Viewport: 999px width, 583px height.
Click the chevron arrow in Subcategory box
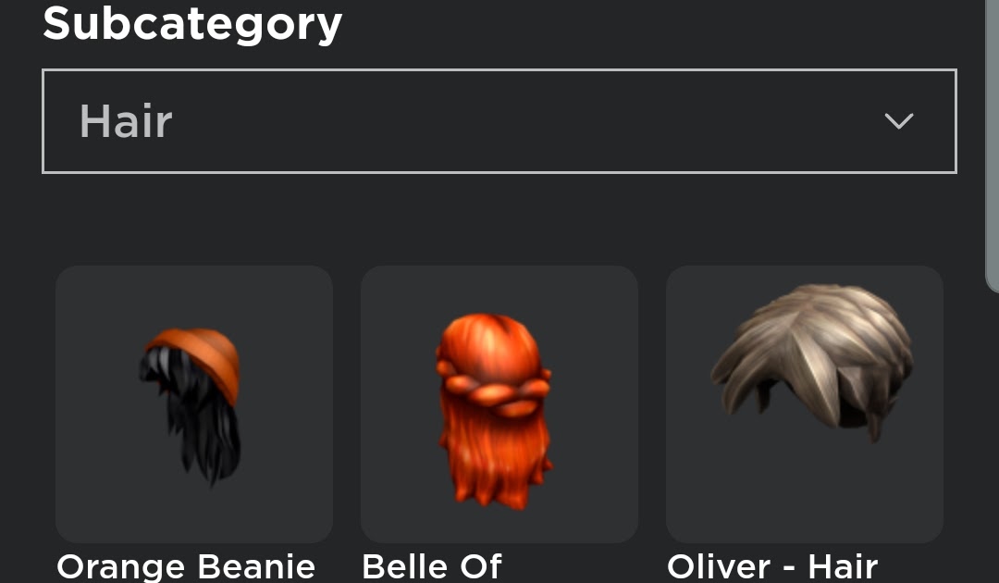click(x=899, y=121)
